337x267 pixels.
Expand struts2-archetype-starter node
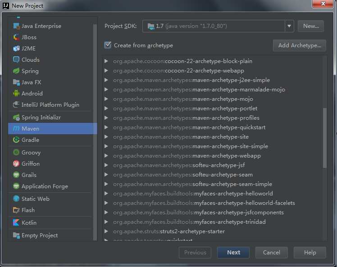(106, 231)
